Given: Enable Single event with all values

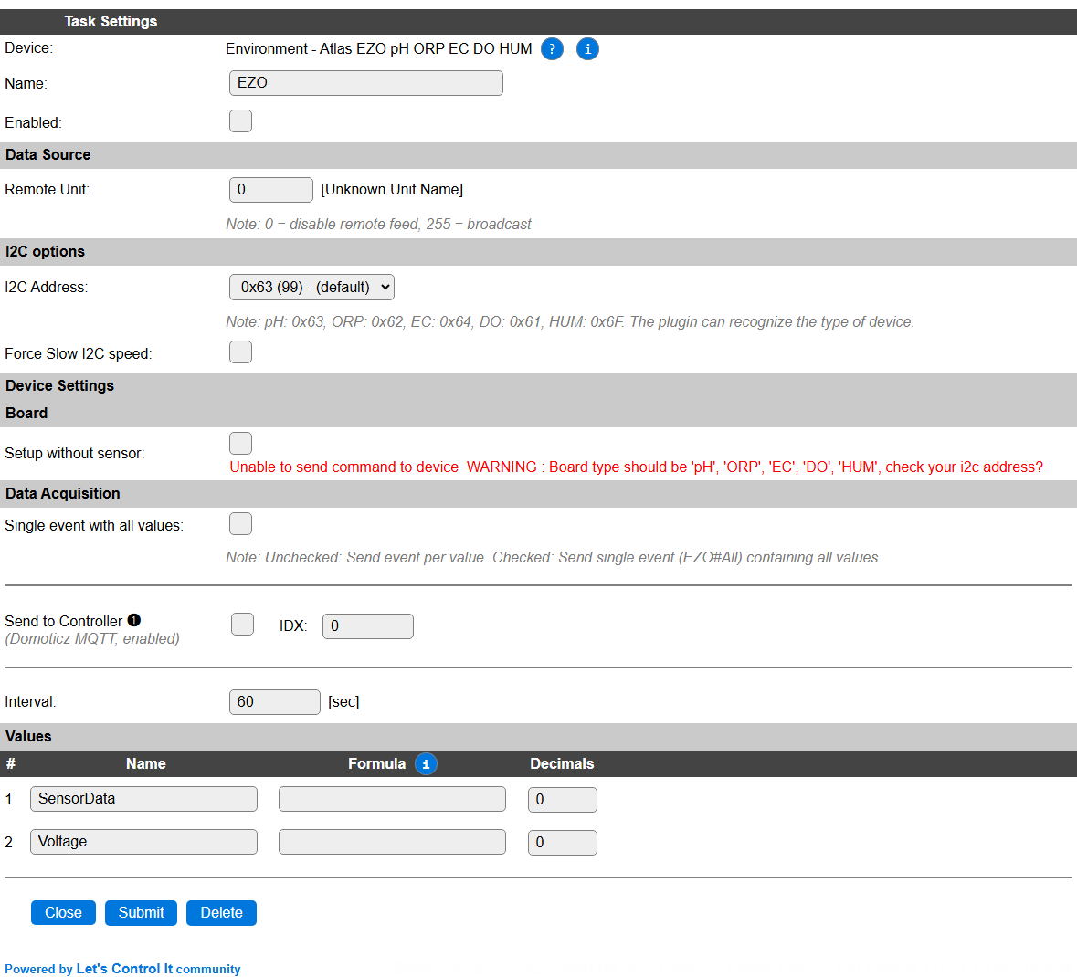Looking at the screenshot, I should pyautogui.click(x=240, y=524).
